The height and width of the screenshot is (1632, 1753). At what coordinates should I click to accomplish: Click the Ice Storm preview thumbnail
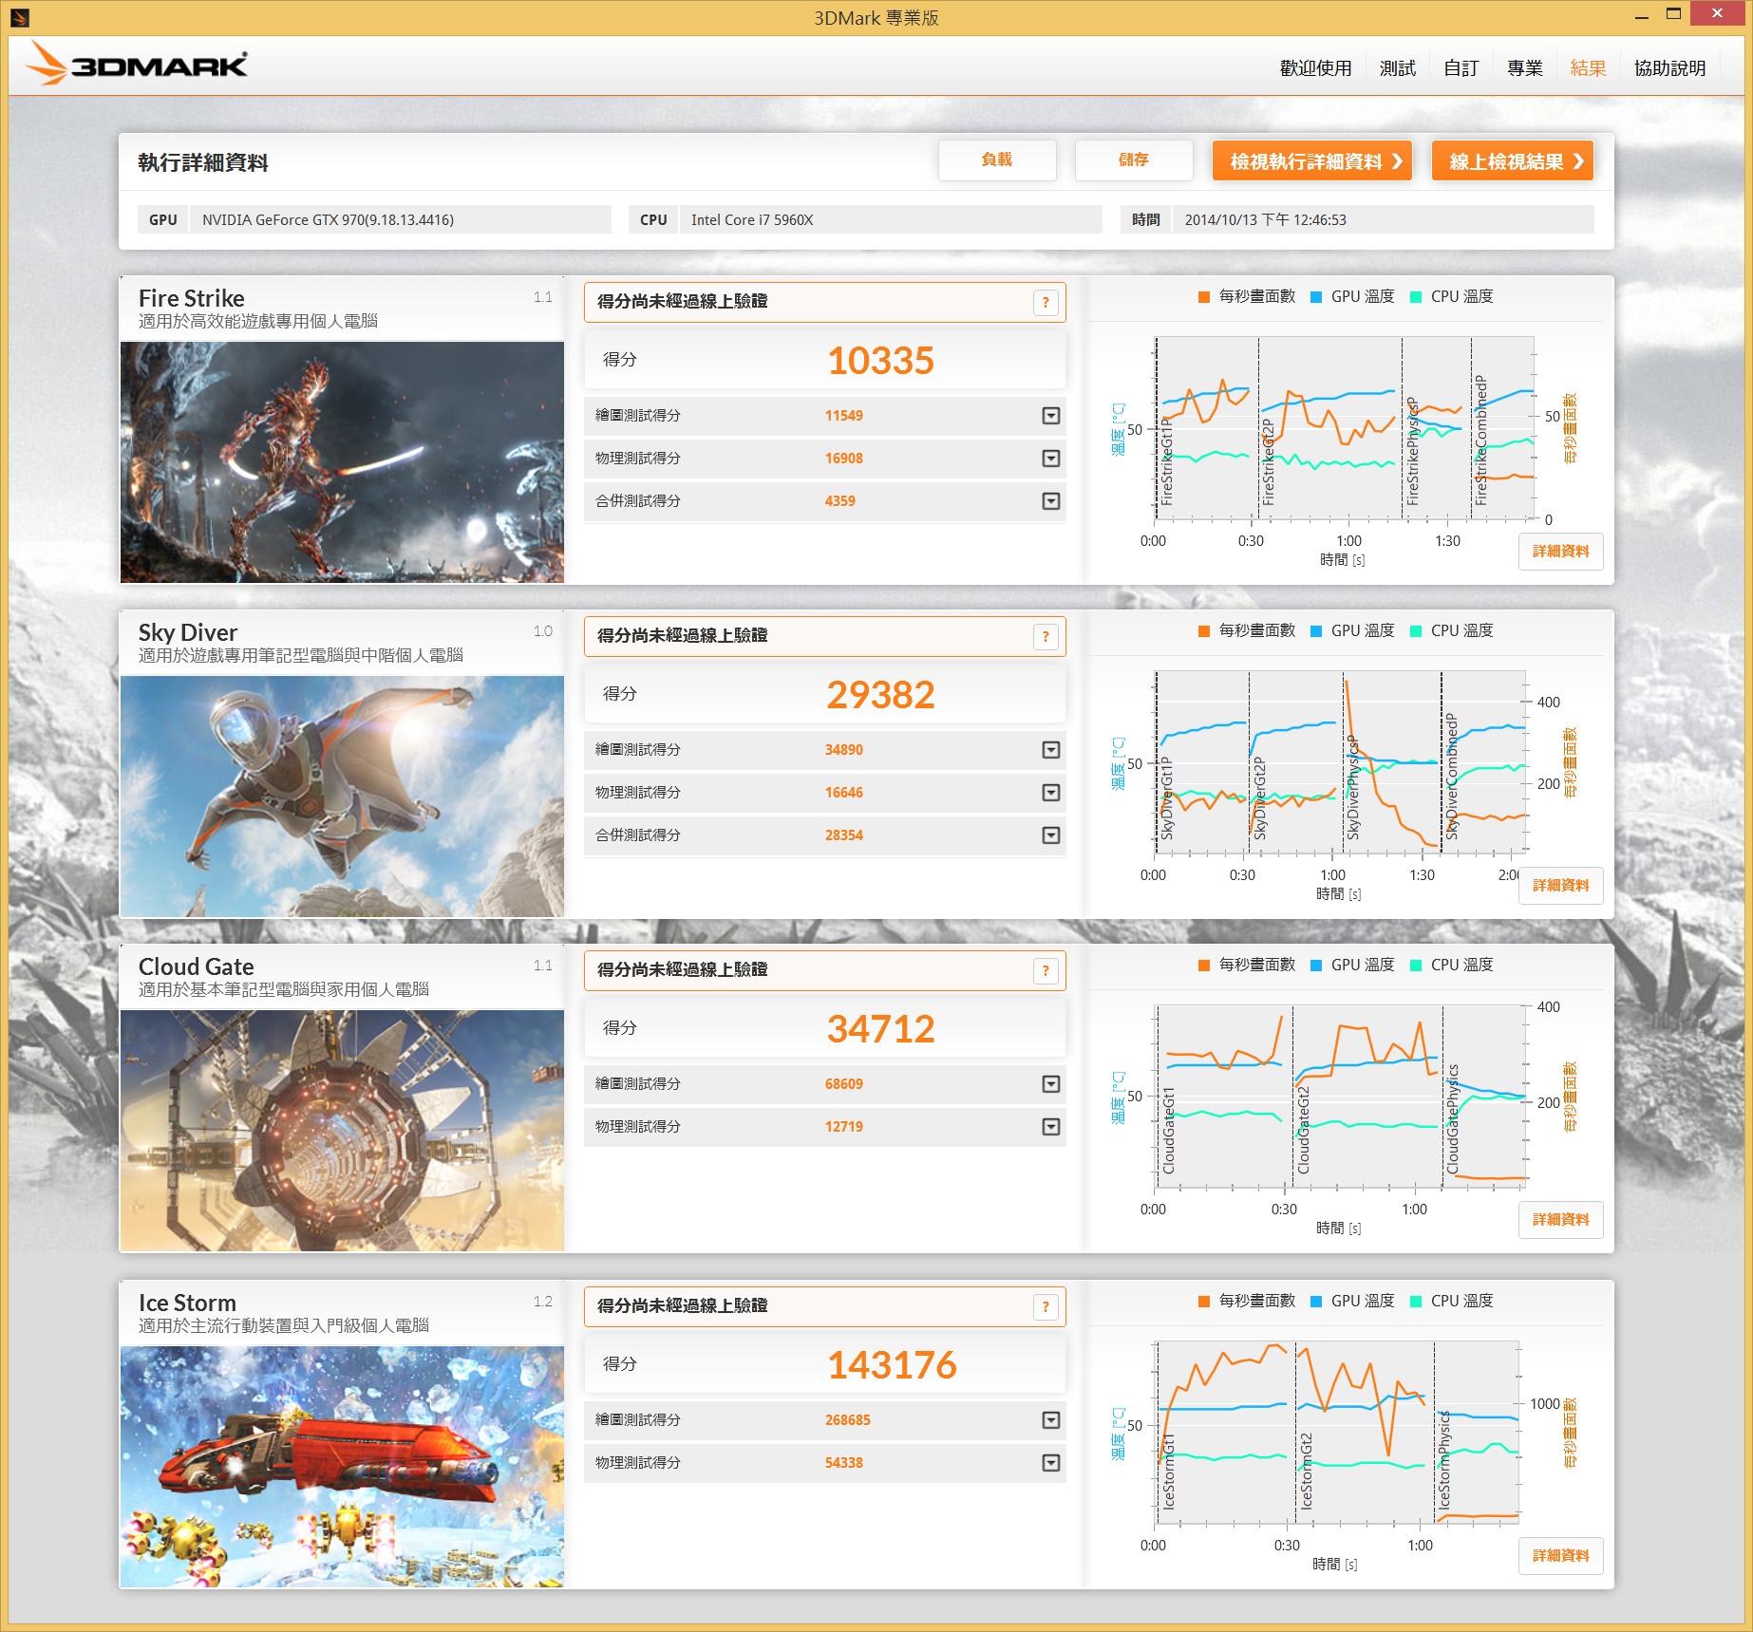coord(342,1467)
